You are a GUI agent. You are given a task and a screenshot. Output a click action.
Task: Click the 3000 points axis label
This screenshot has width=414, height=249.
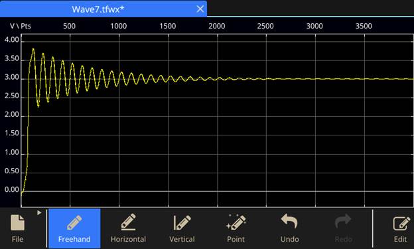(314, 26)
